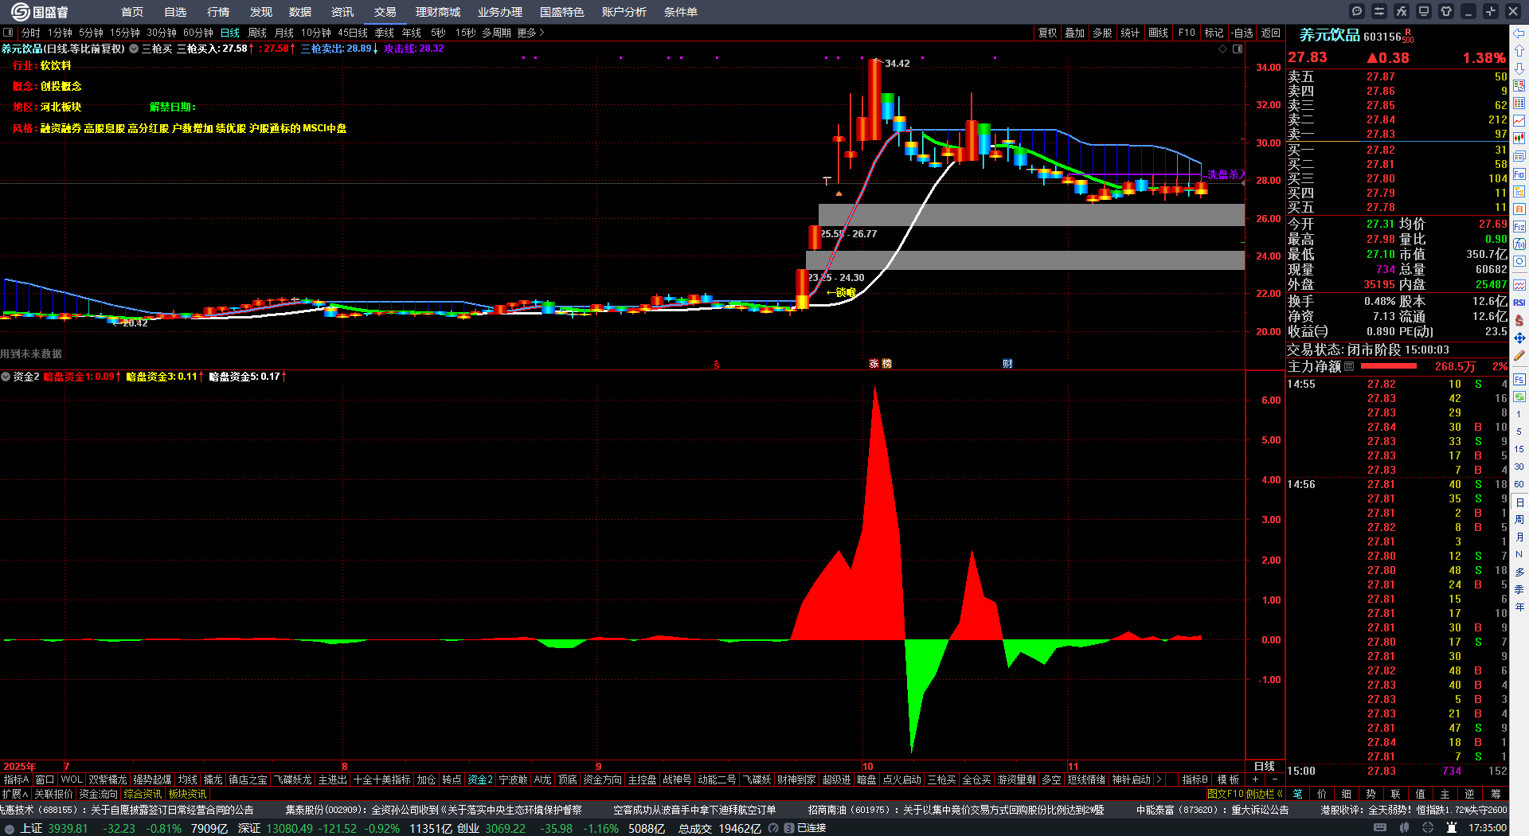Viewport: 1529px width, 836px height.
Task: Select the 三枪买 indicator tab
Action: pyautogui.click(x=941, y=779)
